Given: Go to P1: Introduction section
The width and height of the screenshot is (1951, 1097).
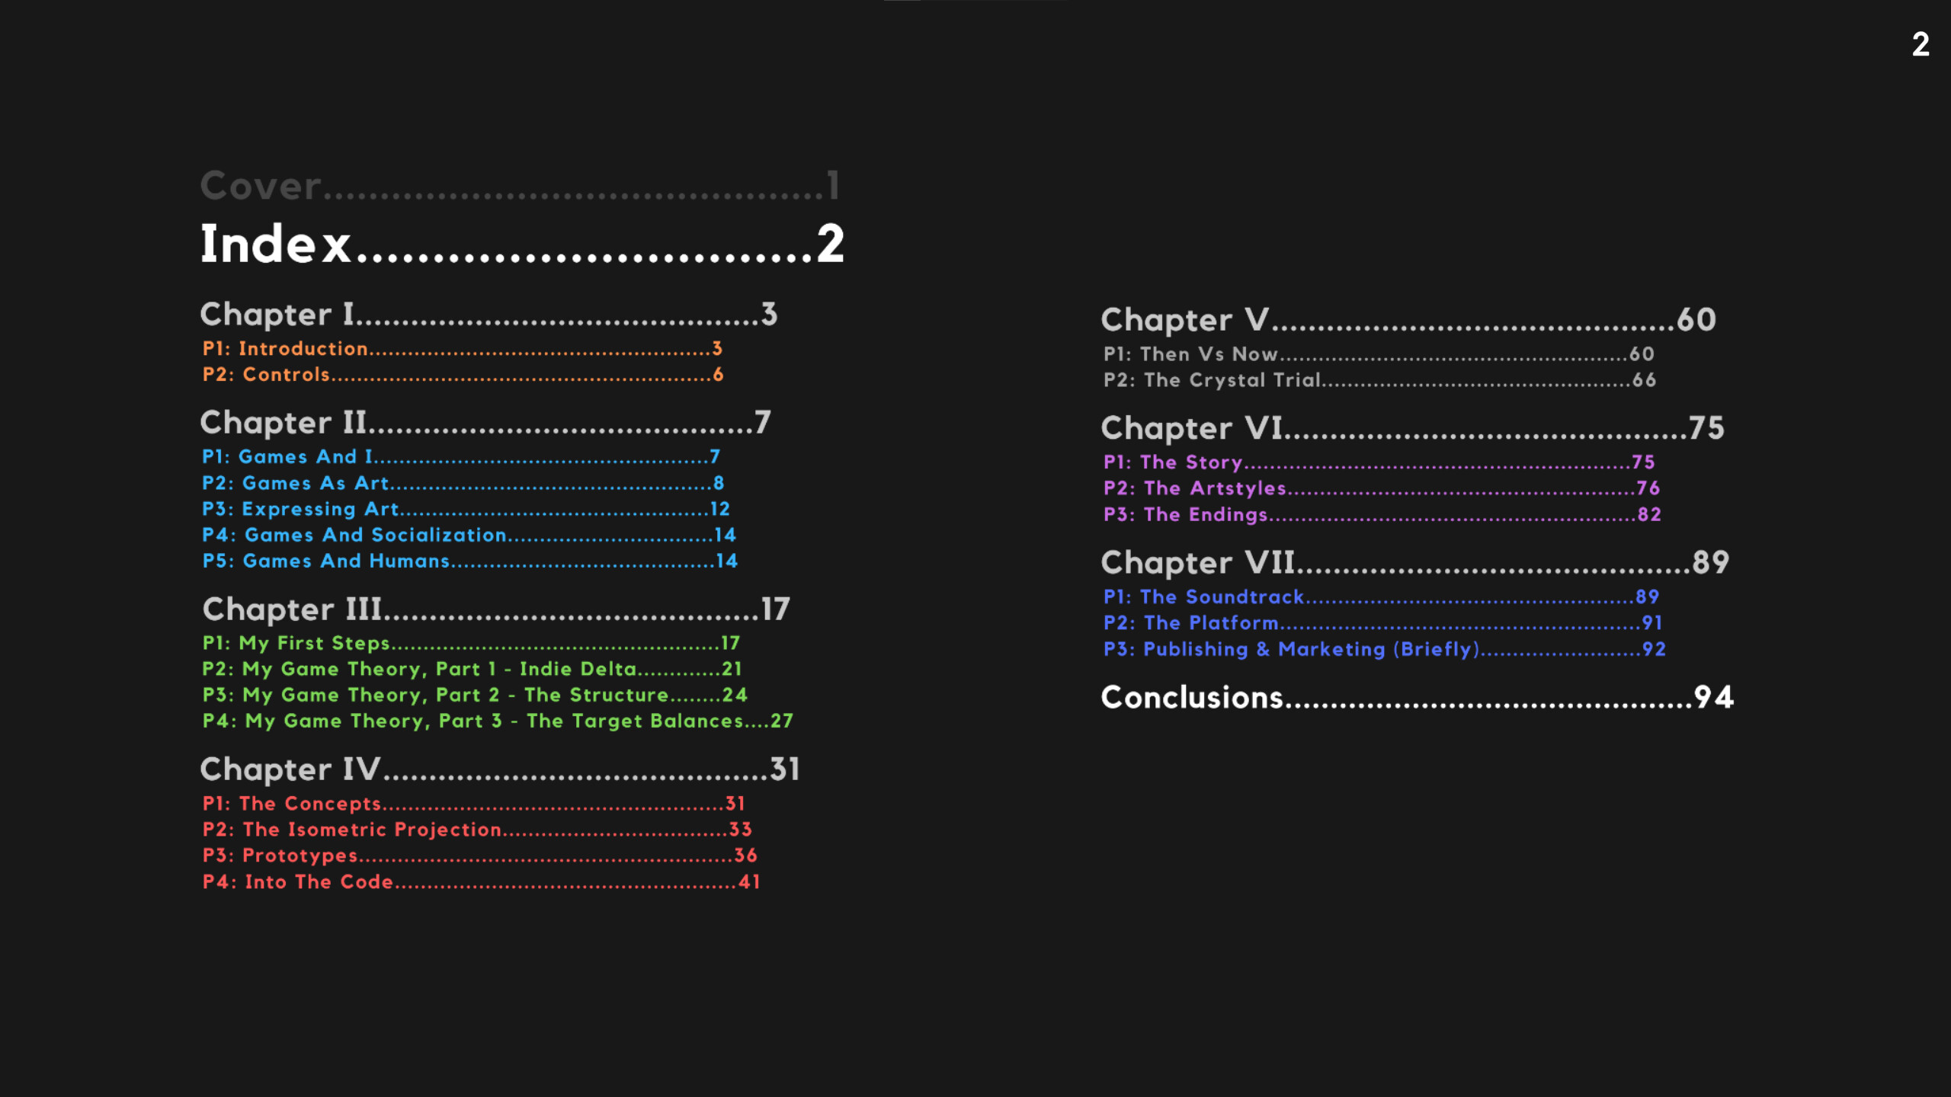Looking at the screenshot, I should (x=462, y=349).
